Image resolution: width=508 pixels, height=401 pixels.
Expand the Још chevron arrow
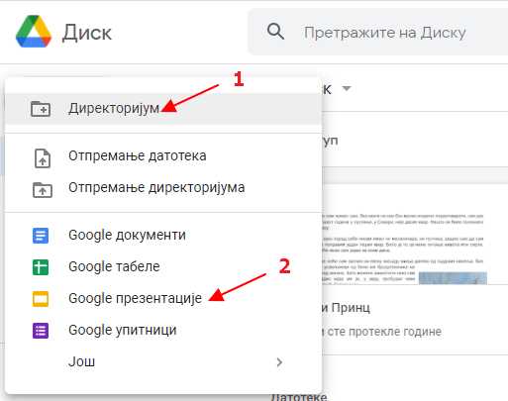[x=279, y=362]
